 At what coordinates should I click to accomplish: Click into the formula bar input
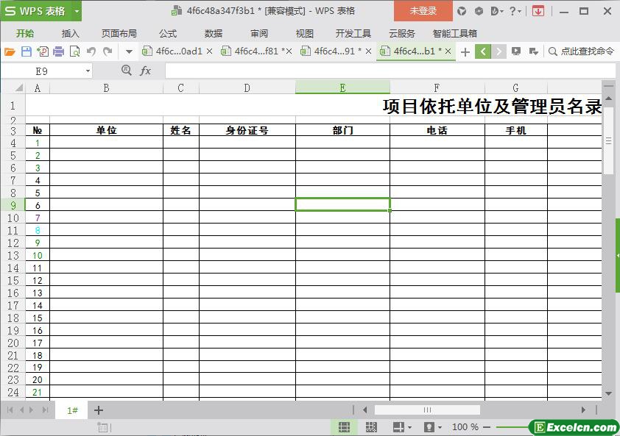[x=390, y=71]
